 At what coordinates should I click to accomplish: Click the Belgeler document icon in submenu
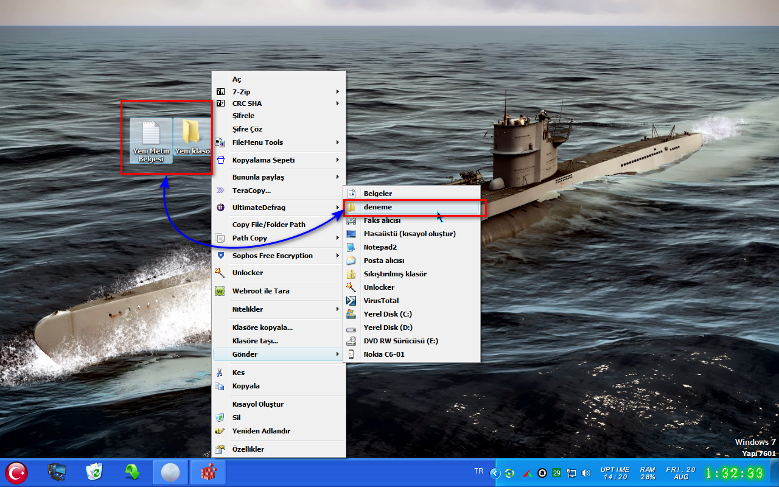pos(351,194)
